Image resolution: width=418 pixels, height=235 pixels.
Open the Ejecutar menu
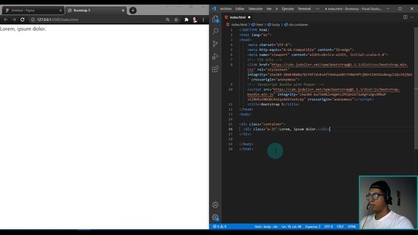[x=287, y=8]
